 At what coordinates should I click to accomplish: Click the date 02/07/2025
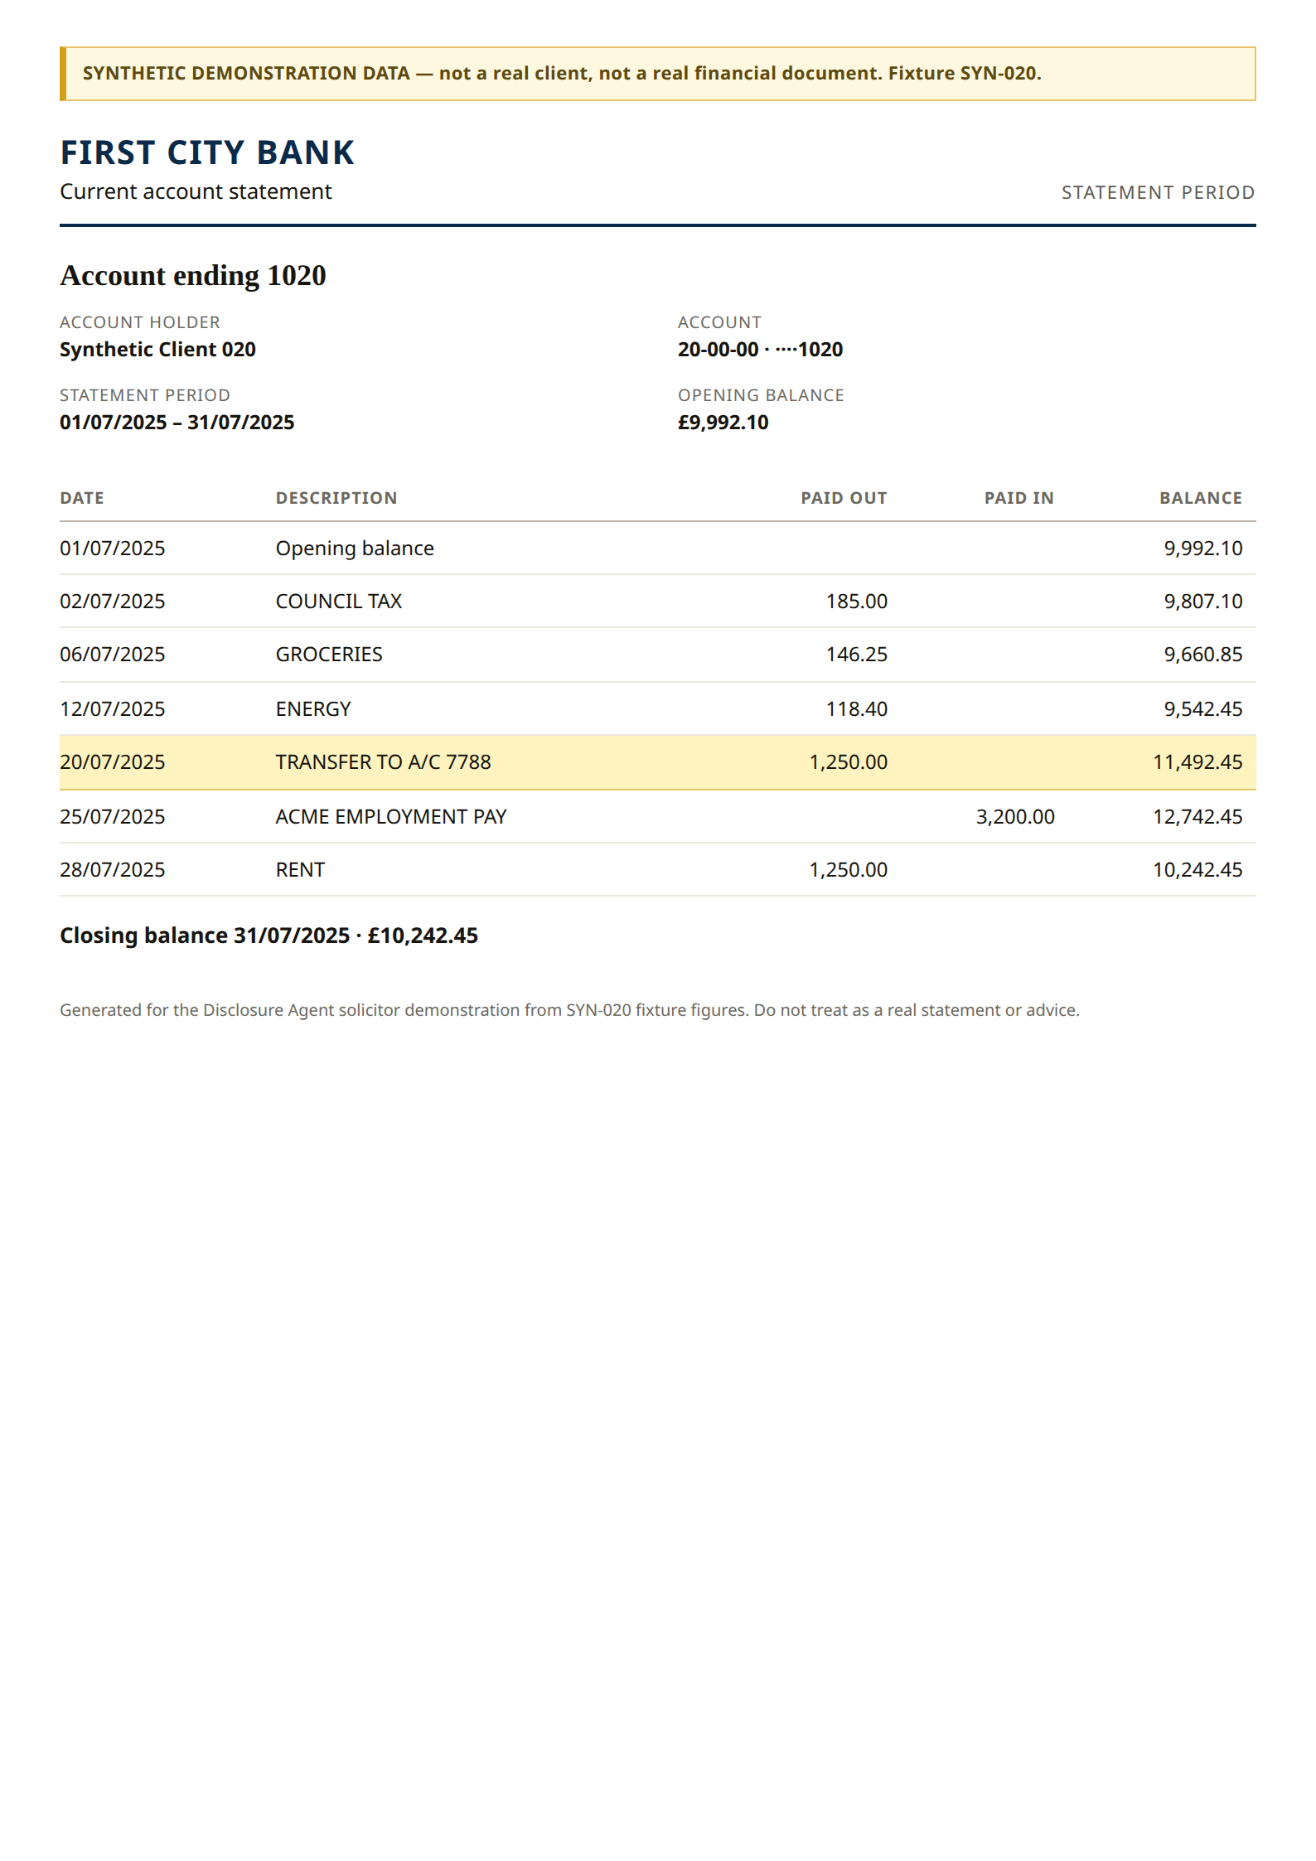pos(113,602)
